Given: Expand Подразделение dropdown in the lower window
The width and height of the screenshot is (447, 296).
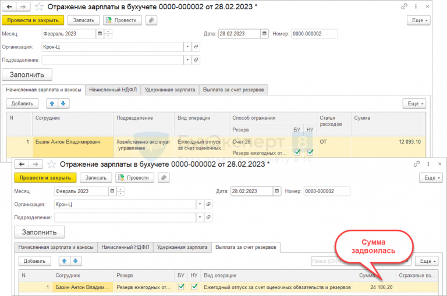Looking at the screenshot, I should coord(200,217).
